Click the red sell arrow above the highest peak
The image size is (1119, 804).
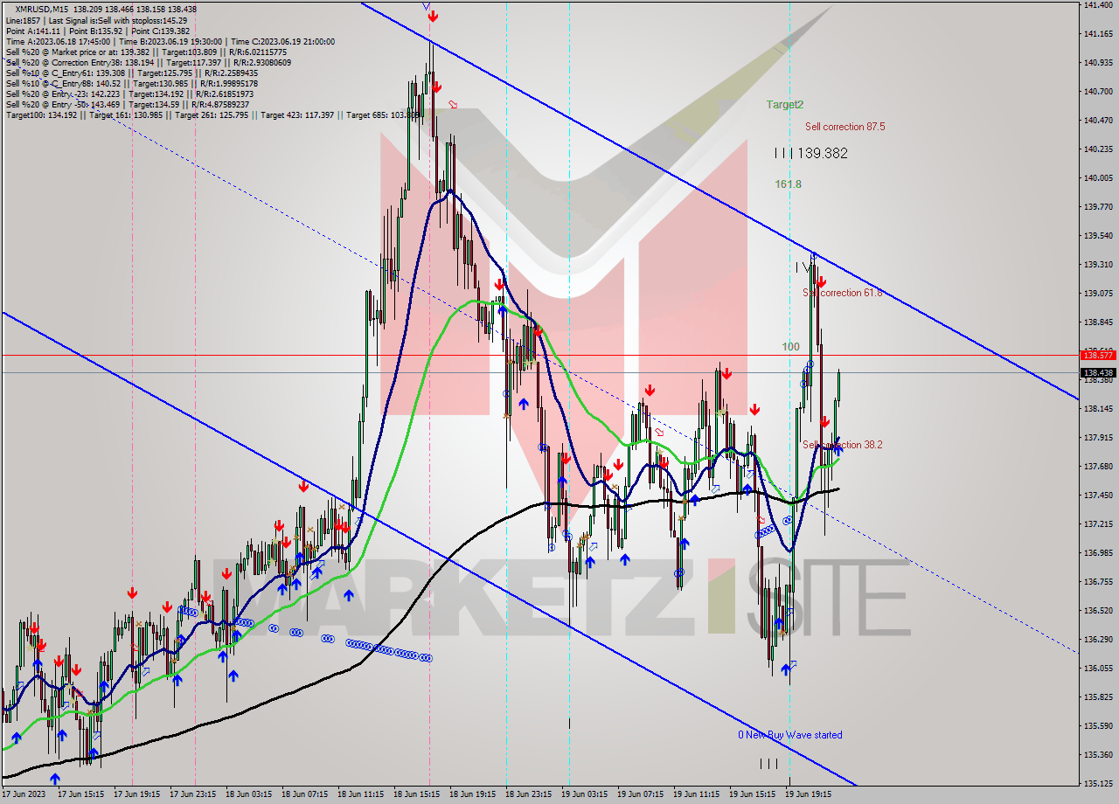coord(434,16)
